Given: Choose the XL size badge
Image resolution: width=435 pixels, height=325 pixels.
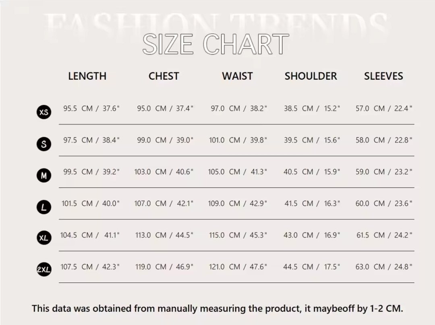Looking at the screenshot, I should [x=44, y=238].
